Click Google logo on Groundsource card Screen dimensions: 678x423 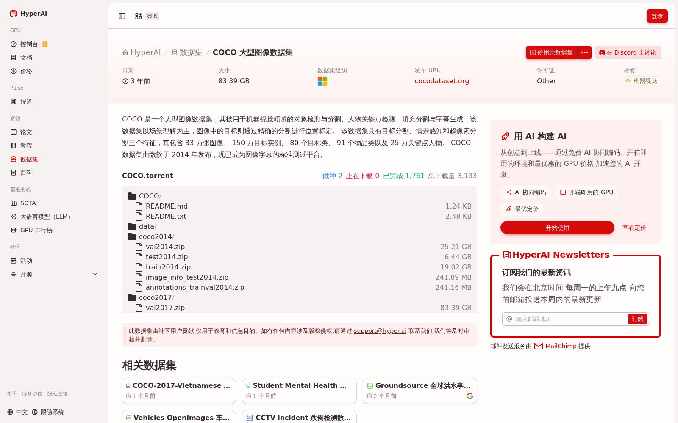[470, 396]
